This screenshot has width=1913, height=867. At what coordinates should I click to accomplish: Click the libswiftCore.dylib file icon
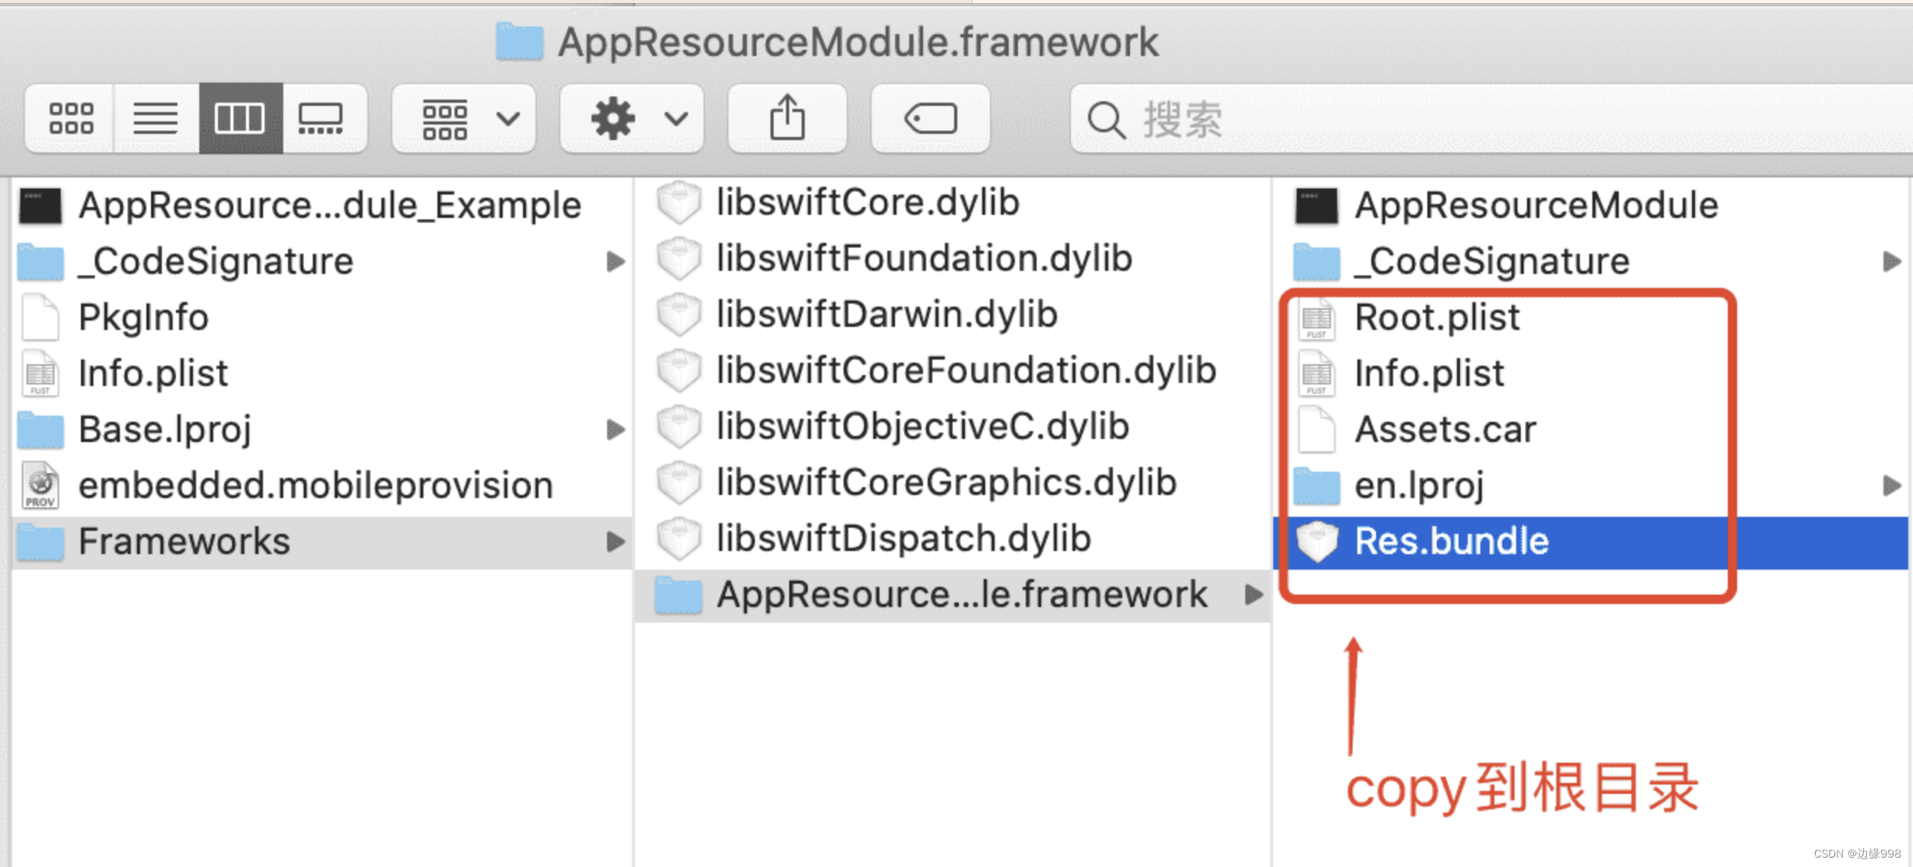coord(679,203)
